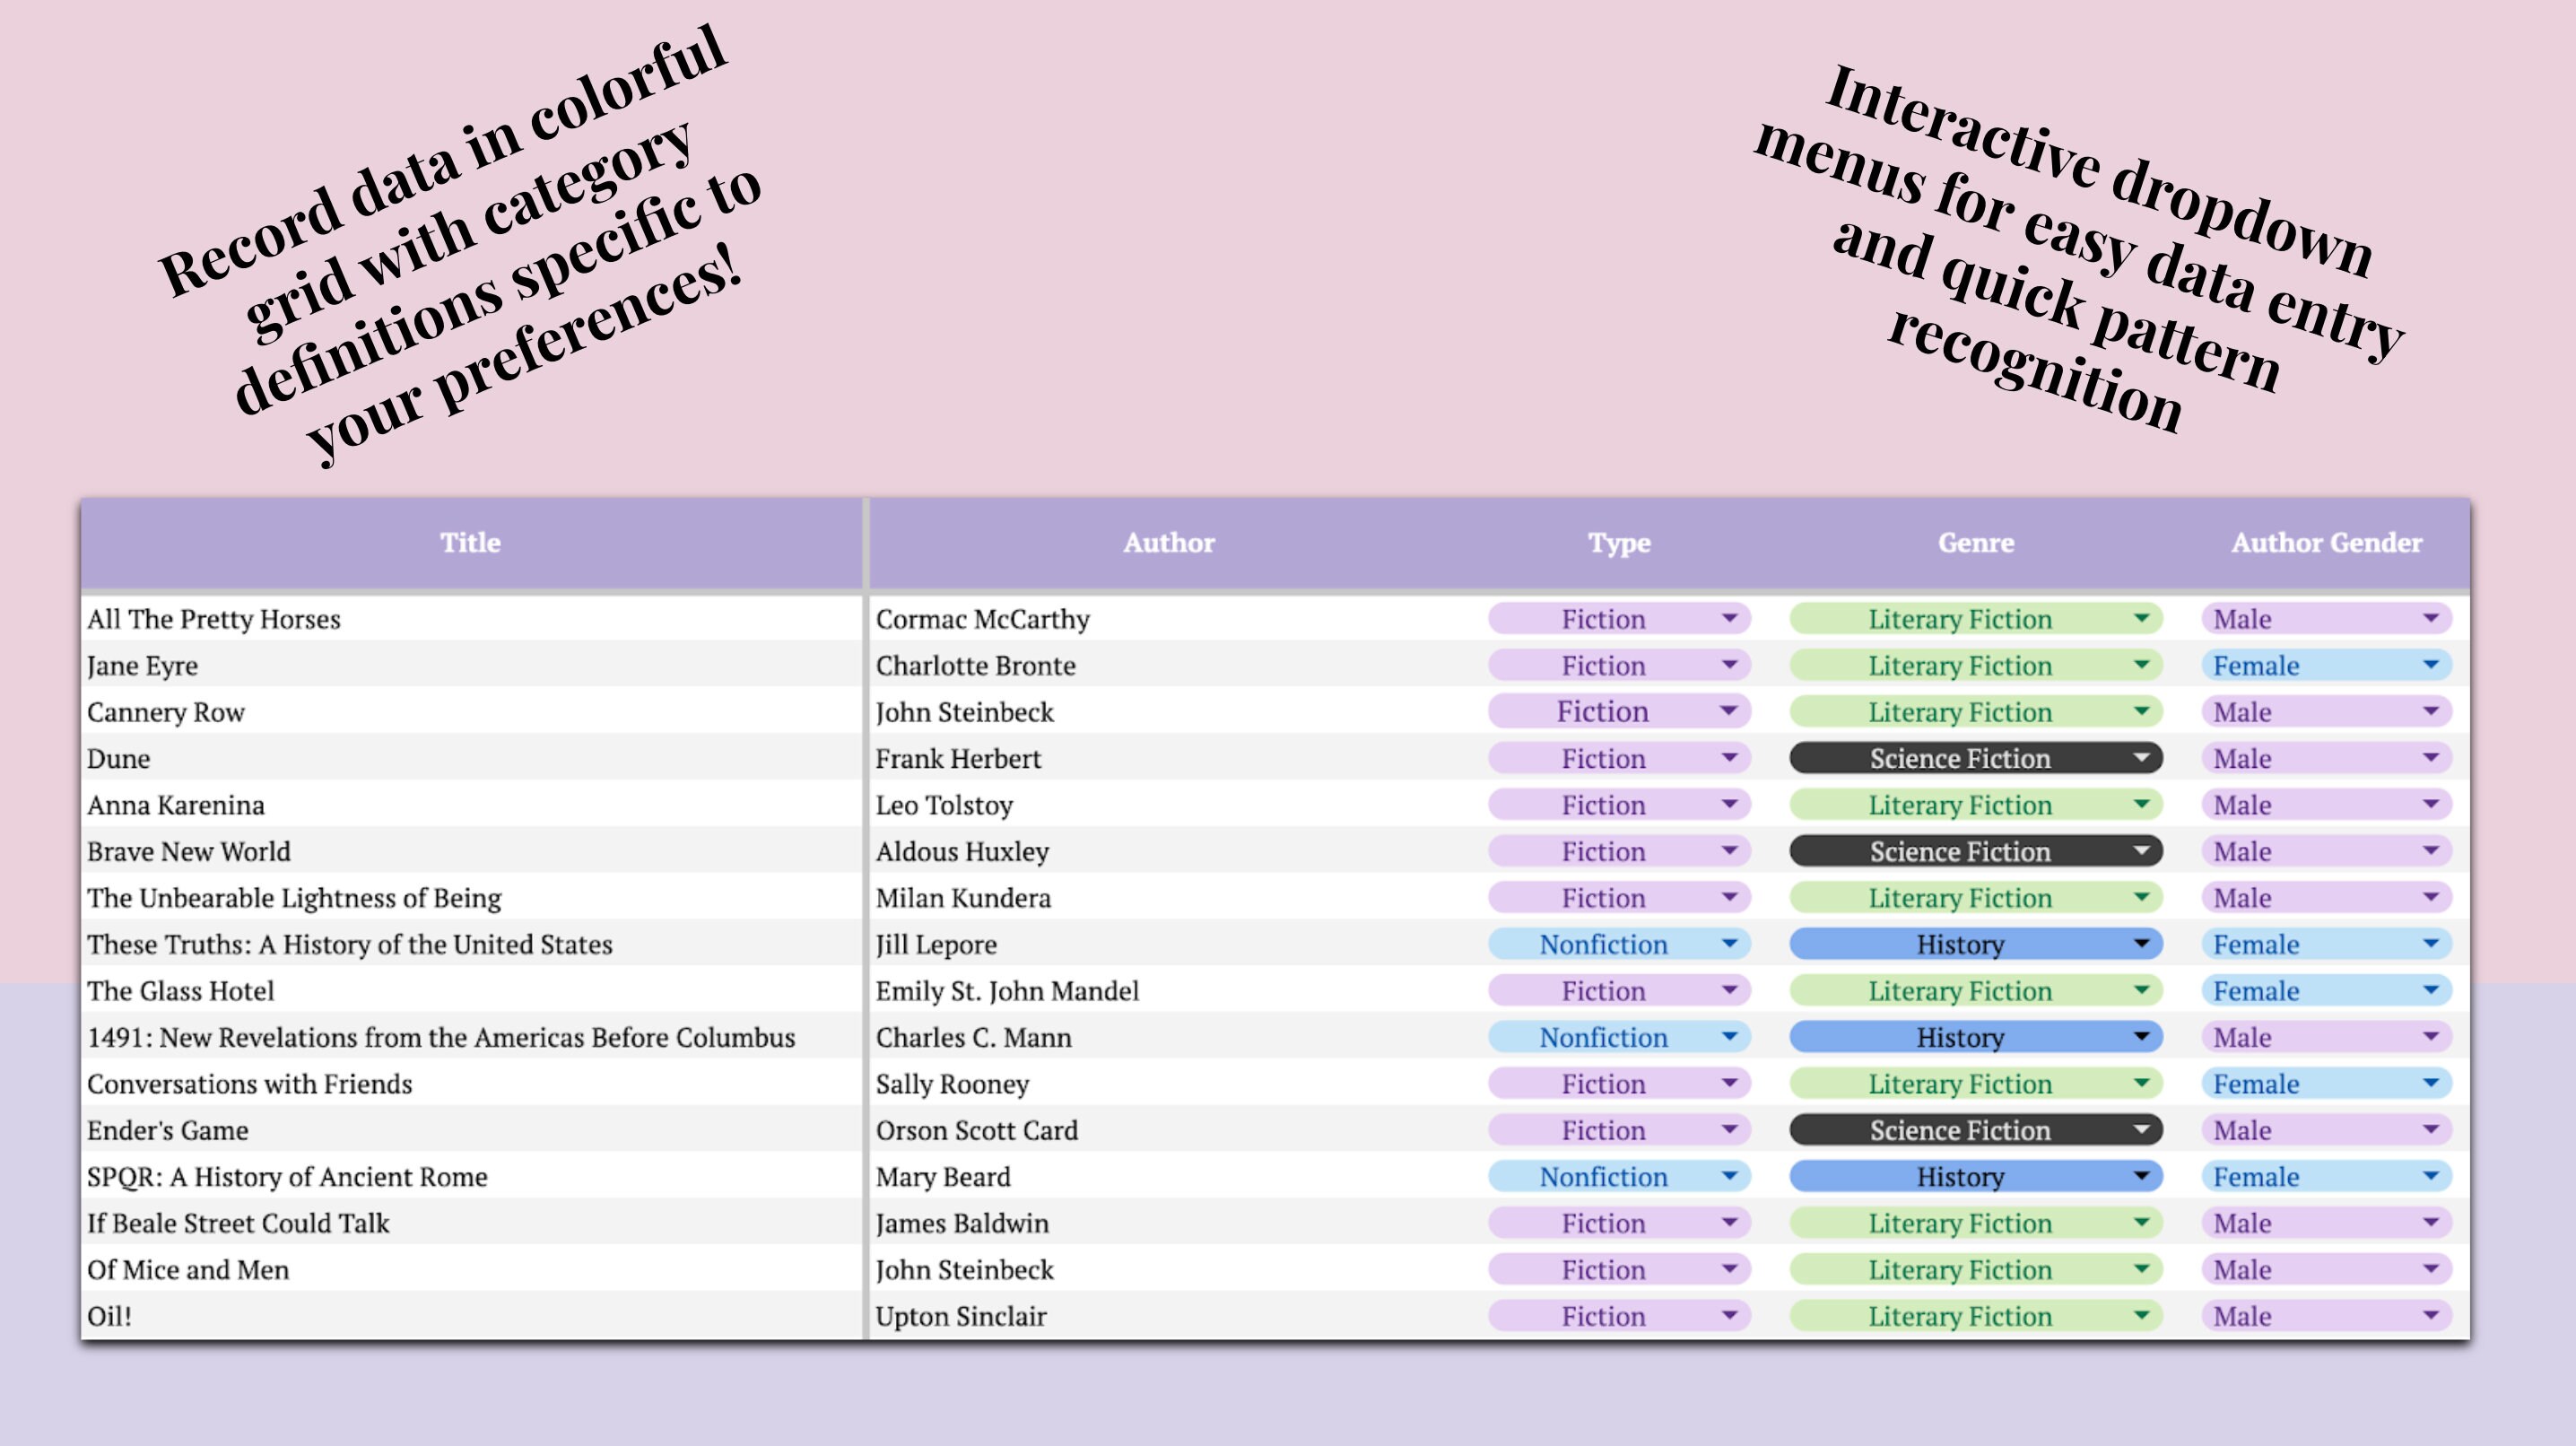
Task: Click the Type column header
Action: [x=1619, y=543]
